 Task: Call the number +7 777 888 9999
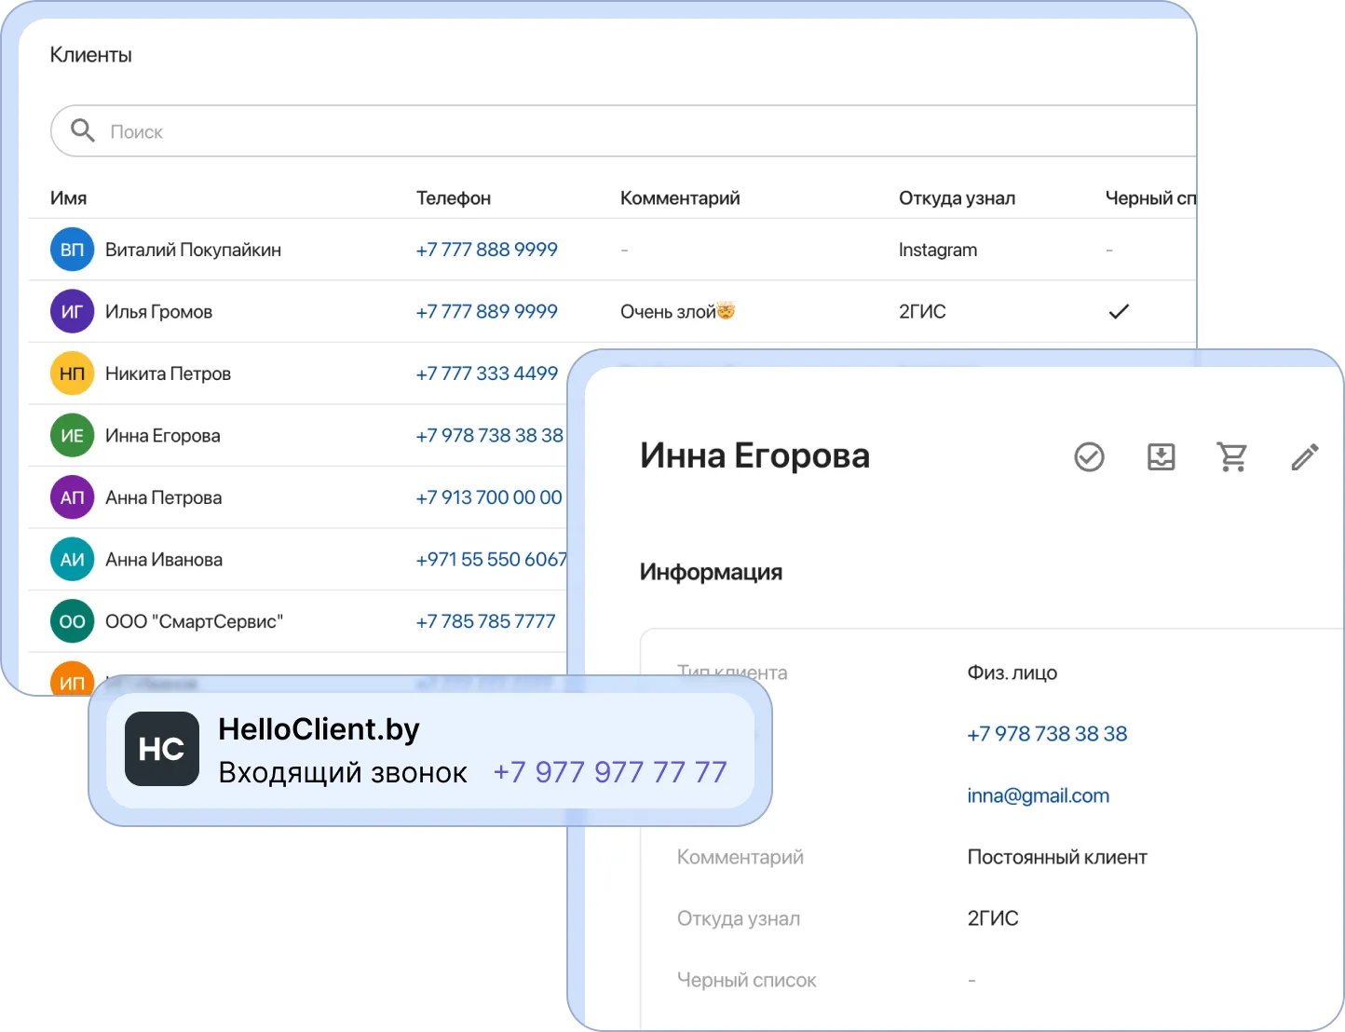pos(486,249)
